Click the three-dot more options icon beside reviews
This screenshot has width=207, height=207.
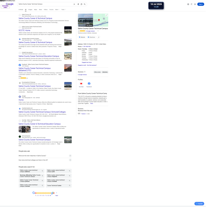[98, 31]
